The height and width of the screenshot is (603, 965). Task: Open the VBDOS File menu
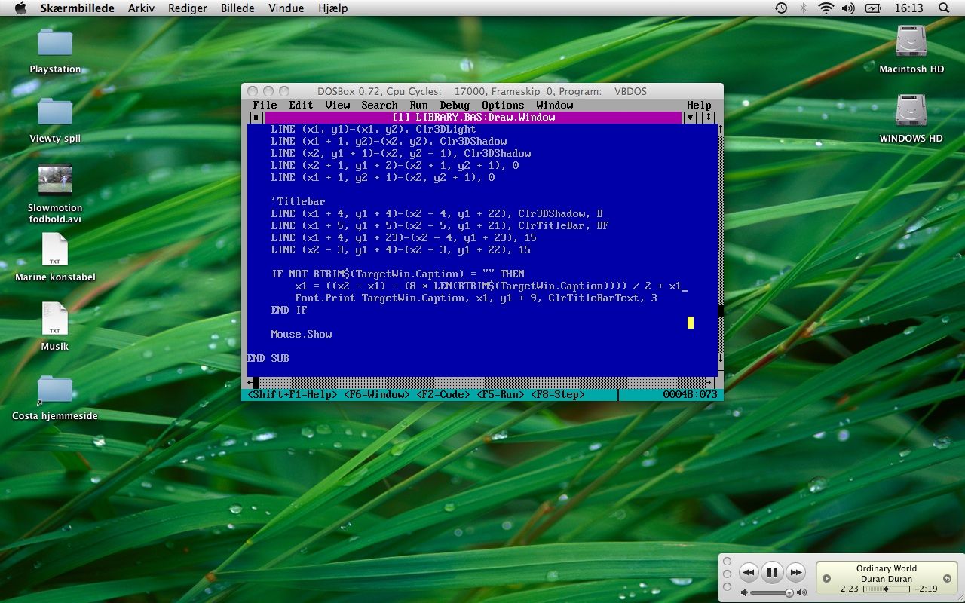[265, 105]
